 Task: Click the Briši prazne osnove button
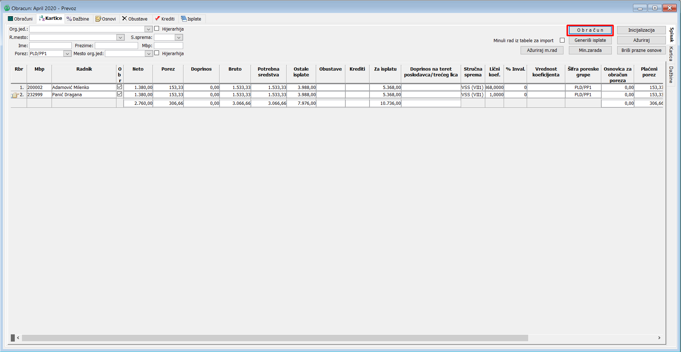[641, 50]
